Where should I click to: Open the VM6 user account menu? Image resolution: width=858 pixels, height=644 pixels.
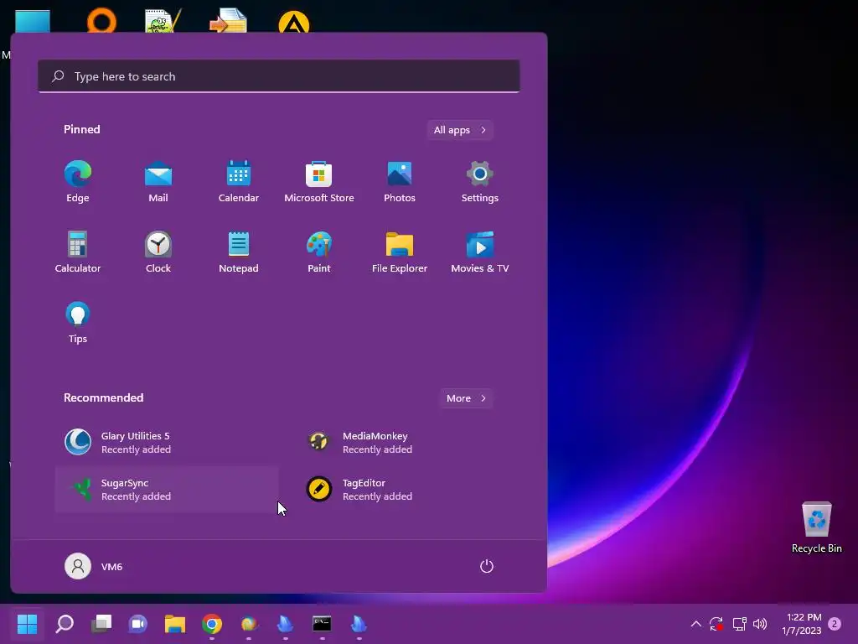point(94,566)
